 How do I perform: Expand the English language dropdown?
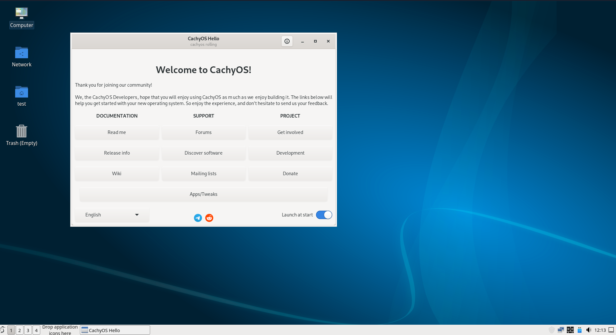click(x=112, y=215)
